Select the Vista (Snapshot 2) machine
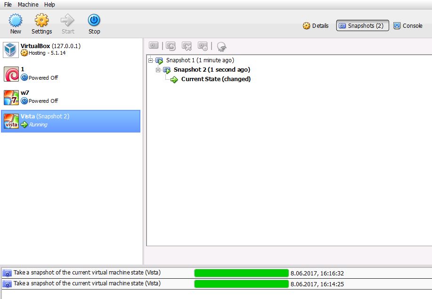 (x=71, y=121)
